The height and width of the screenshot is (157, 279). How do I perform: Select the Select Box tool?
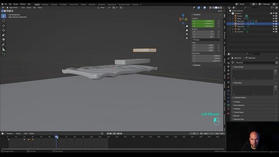click(x=3, y=16)
